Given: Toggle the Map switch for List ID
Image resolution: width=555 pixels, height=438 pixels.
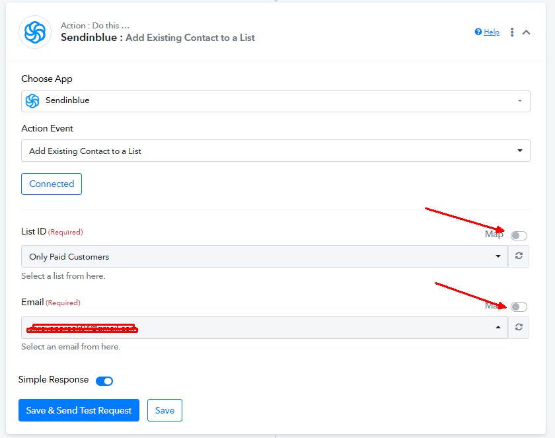Looking at the screenshot, I should 519,236.
